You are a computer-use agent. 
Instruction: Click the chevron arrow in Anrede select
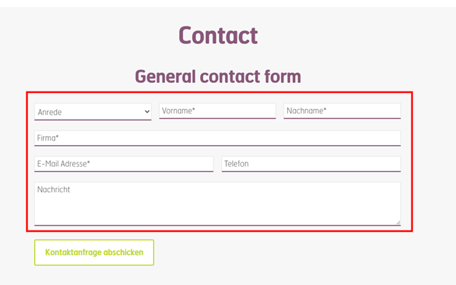(147, 112)
